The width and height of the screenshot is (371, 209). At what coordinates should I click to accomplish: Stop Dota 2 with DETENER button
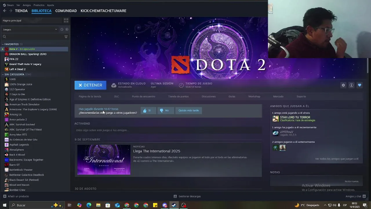click(x=90, y=85)
